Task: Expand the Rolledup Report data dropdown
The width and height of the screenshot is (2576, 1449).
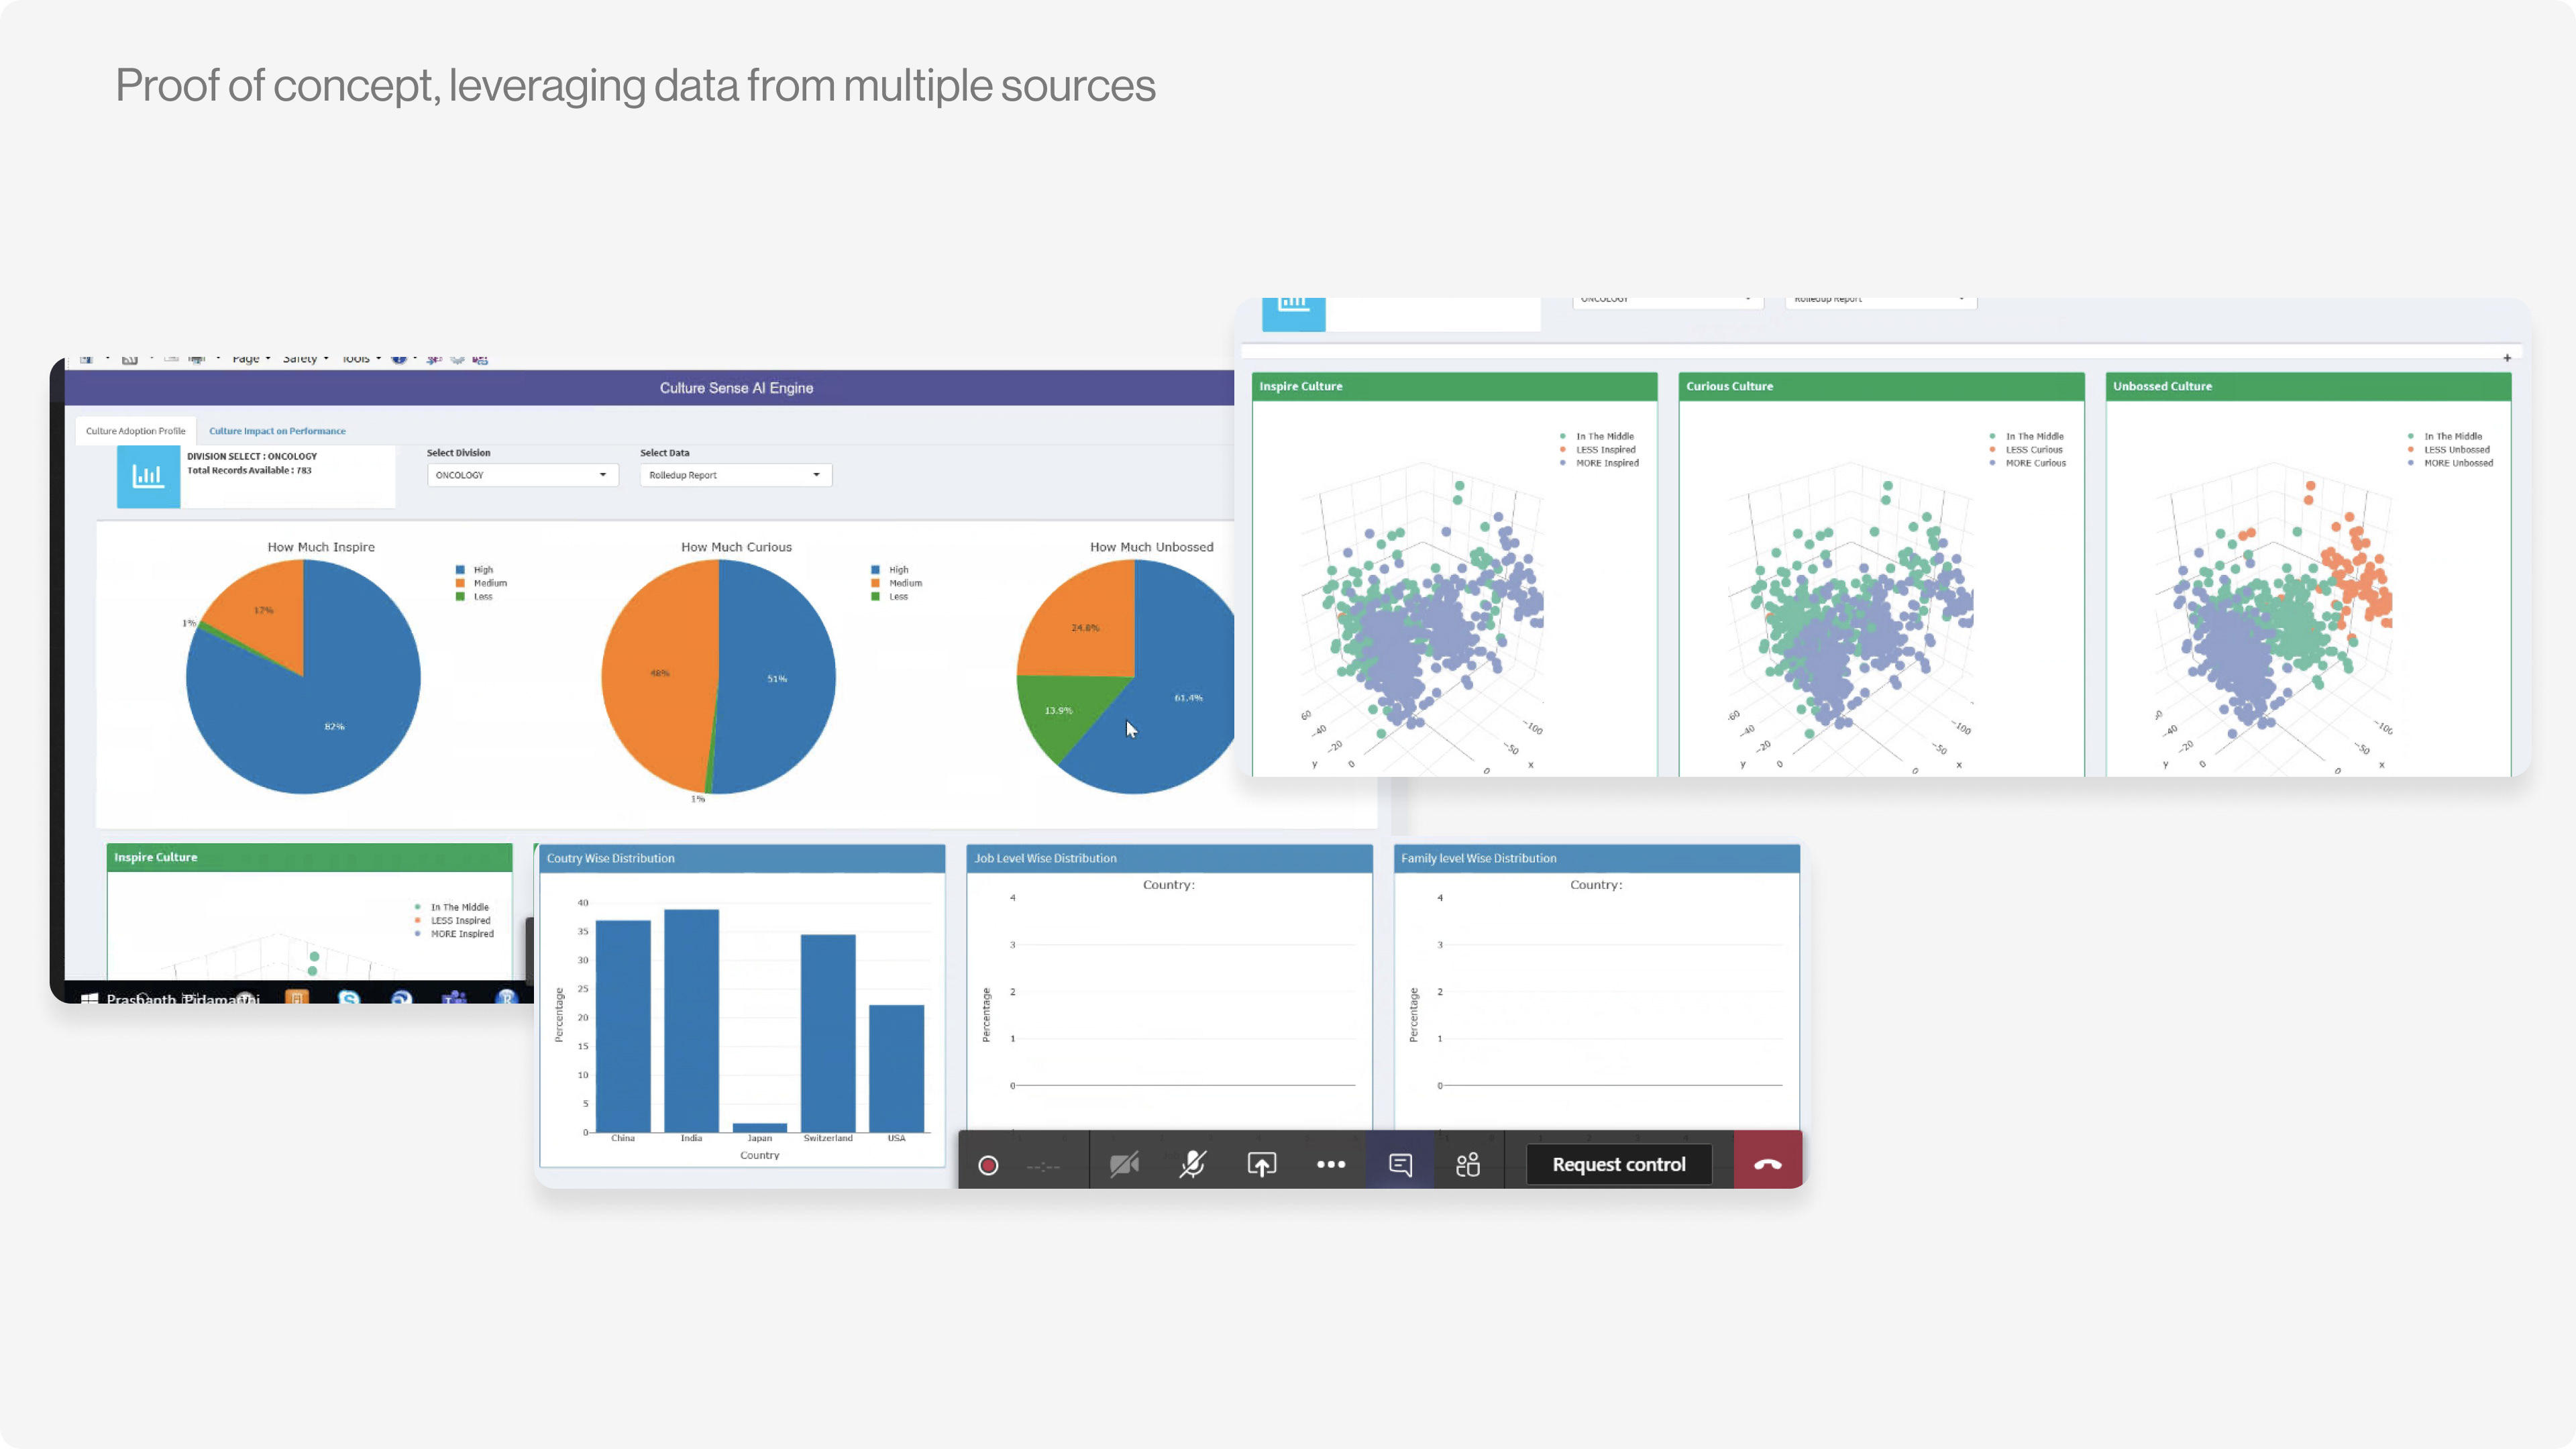Action: point(735,475)
